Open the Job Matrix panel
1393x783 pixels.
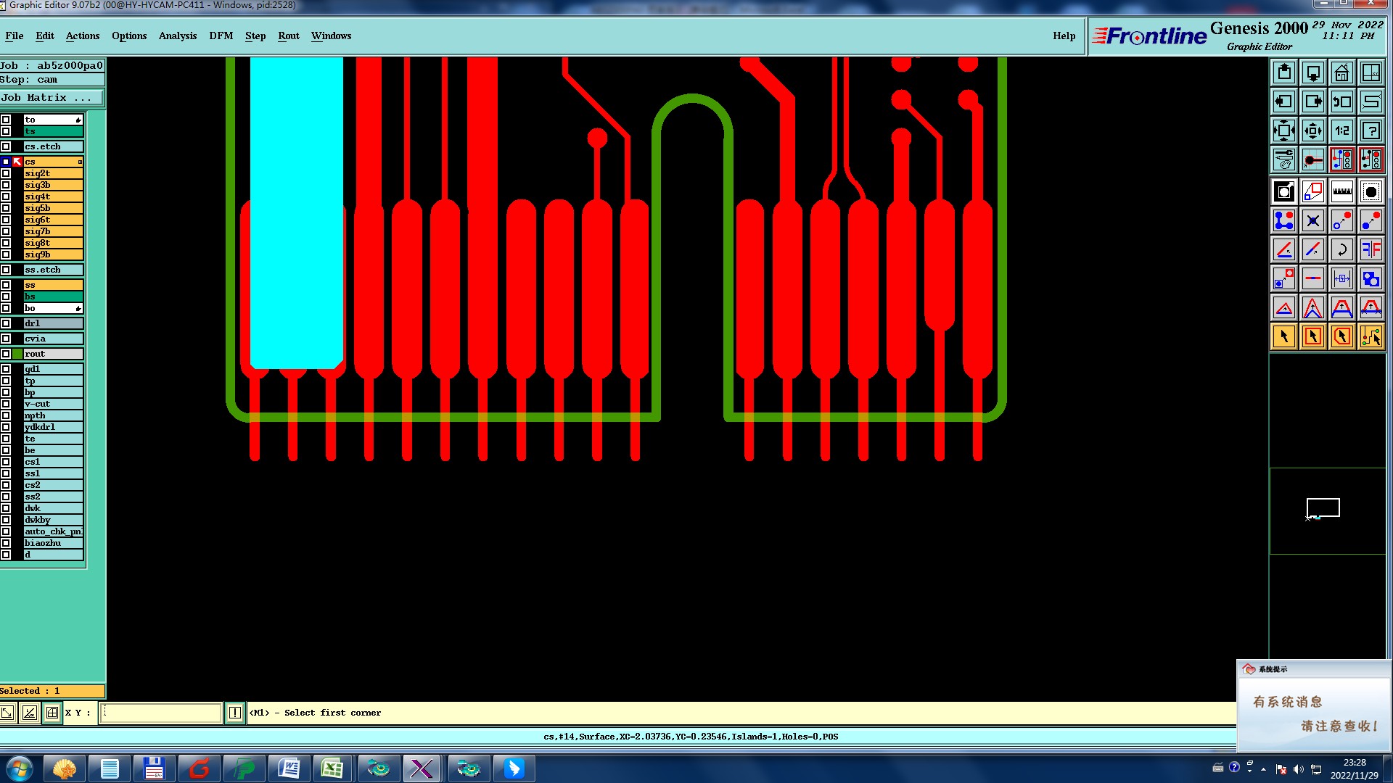51,98
